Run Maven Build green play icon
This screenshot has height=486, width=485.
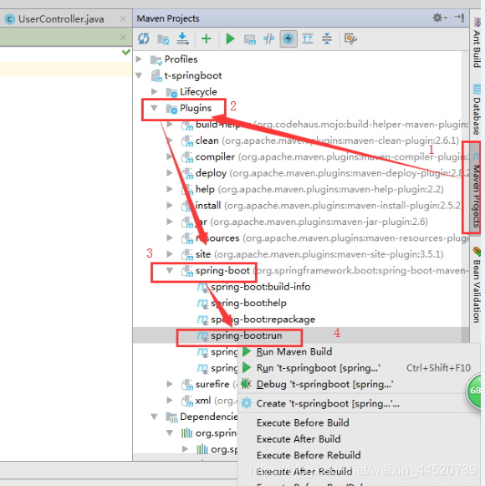click(x=230, y=38)
